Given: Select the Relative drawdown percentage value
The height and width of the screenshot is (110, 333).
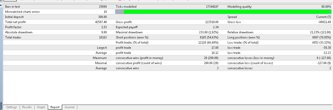Looking at the screenshot, I should pos(318,32).
